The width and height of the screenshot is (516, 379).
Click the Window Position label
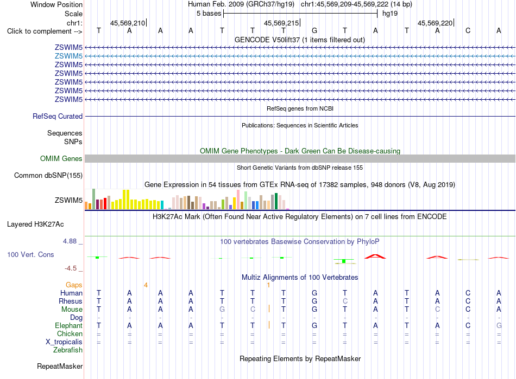click(56, 4)
